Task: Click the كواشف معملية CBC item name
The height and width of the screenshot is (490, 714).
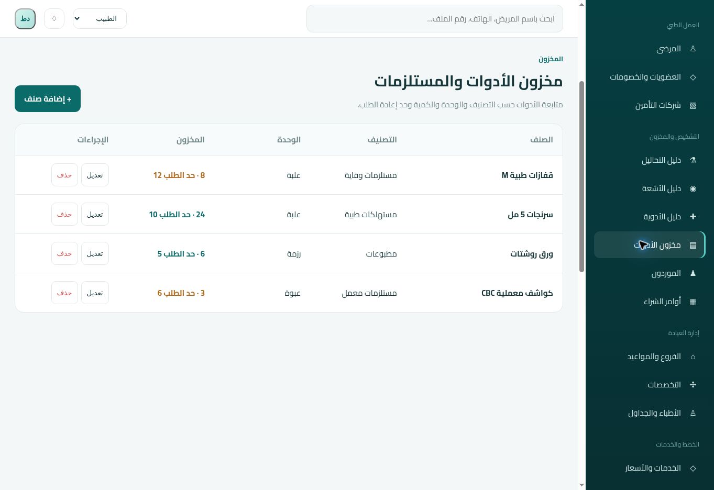Action: point(517,293)
